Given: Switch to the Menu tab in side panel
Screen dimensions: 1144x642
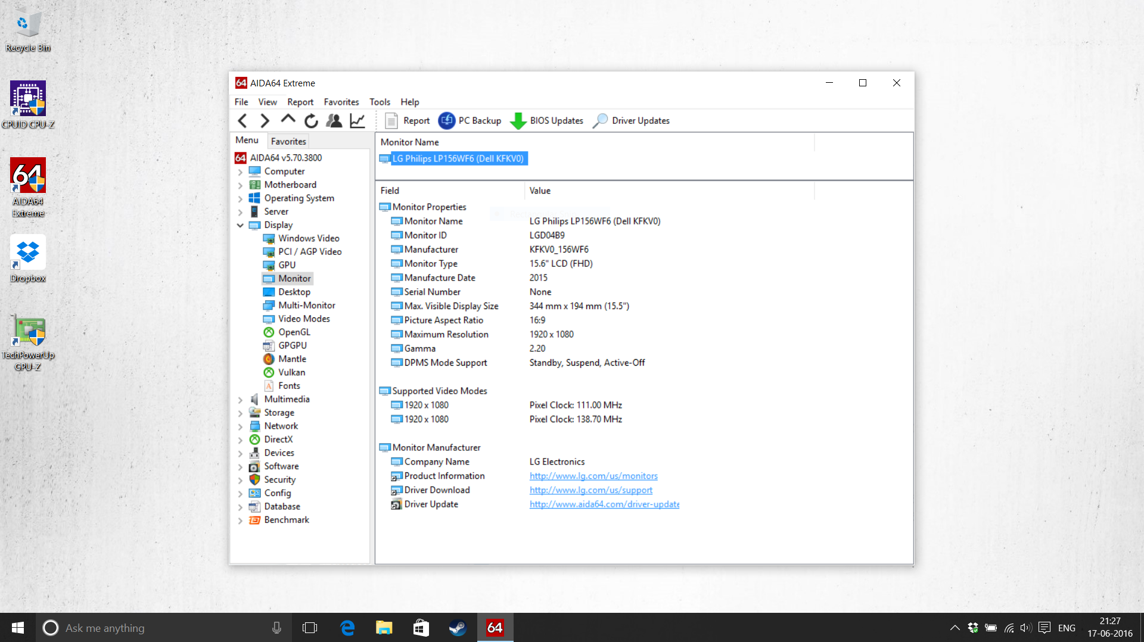Looking at the screenshot, I should [247, 140].
